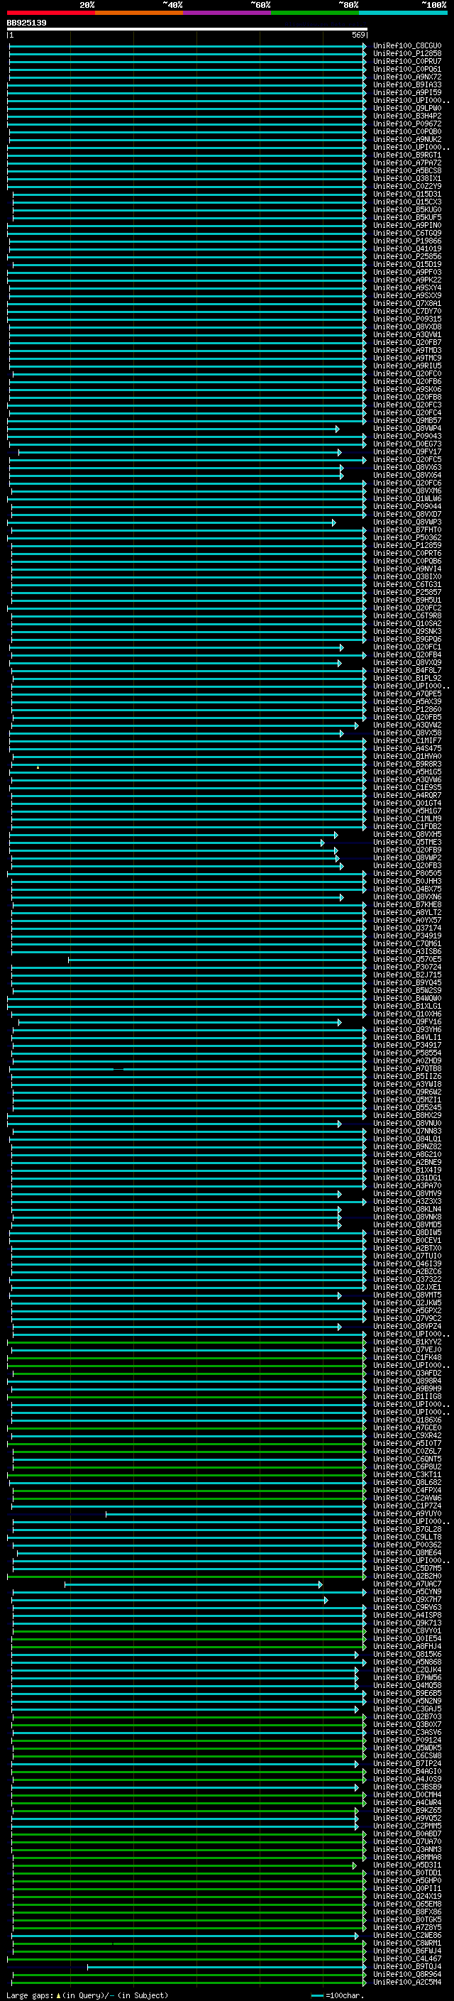Click the cyan ~100% identity legend segment
The image size is (454, 2001).
coord(403,13)
